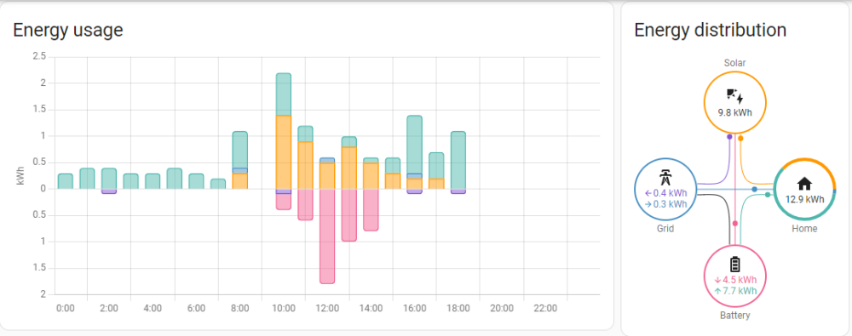Click the purple dot below Solar circle
852x336 pixels.
[x=729, y=137]
